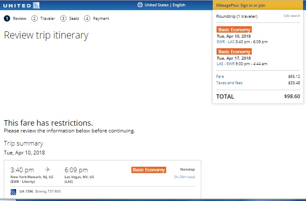Click the $65.12 fare amount
The image size is (306, 201).
coord(294,77)
